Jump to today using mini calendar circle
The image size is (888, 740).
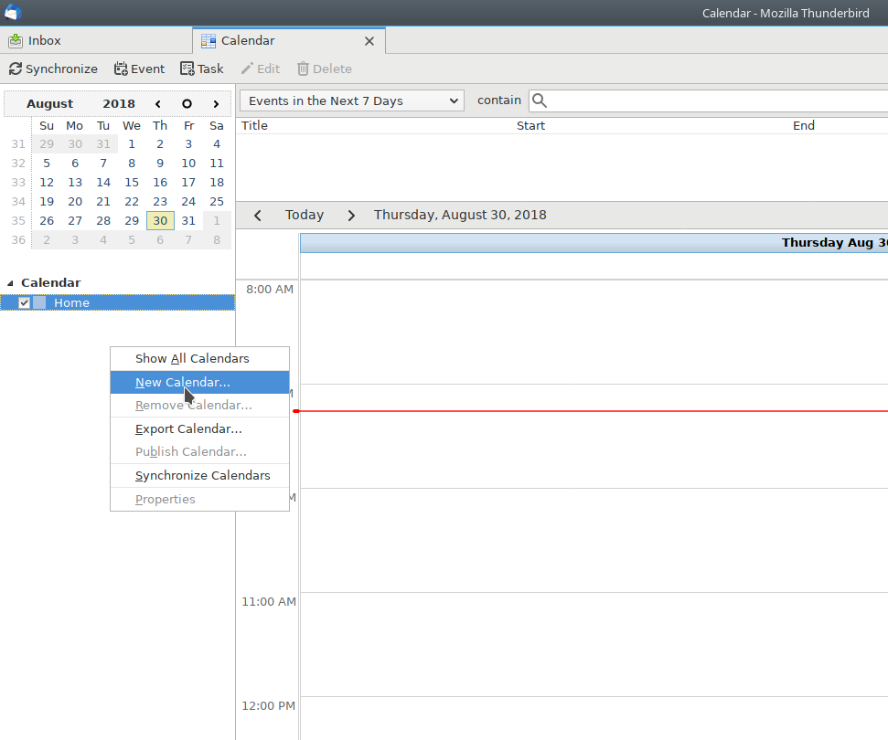pyautogui.click(x=187, y=104)
